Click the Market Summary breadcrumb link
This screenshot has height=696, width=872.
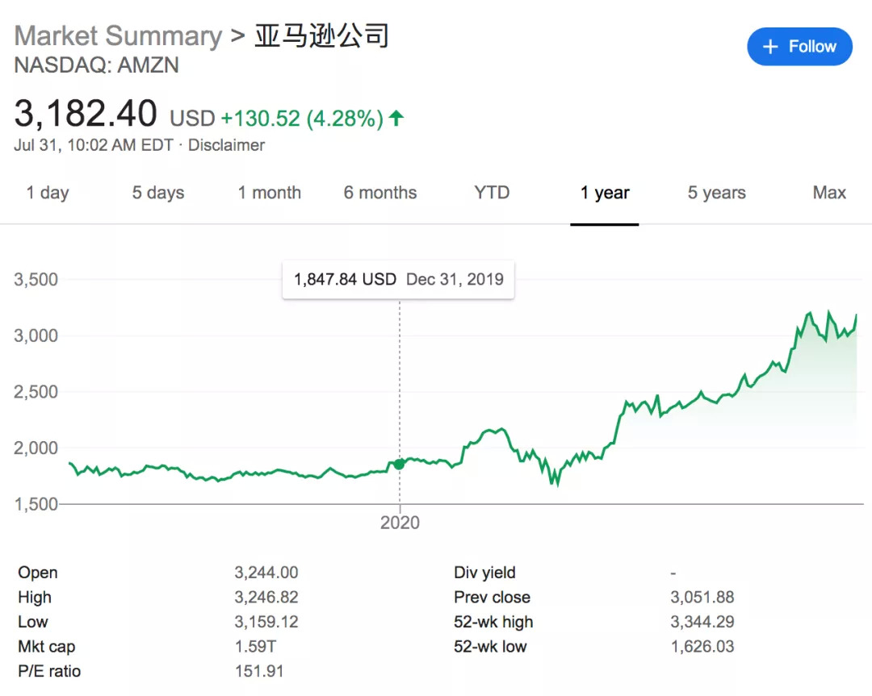[118, 35]
